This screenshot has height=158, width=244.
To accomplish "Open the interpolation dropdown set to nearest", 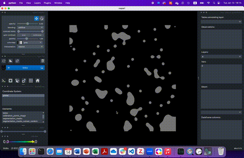I will [30, 47].
